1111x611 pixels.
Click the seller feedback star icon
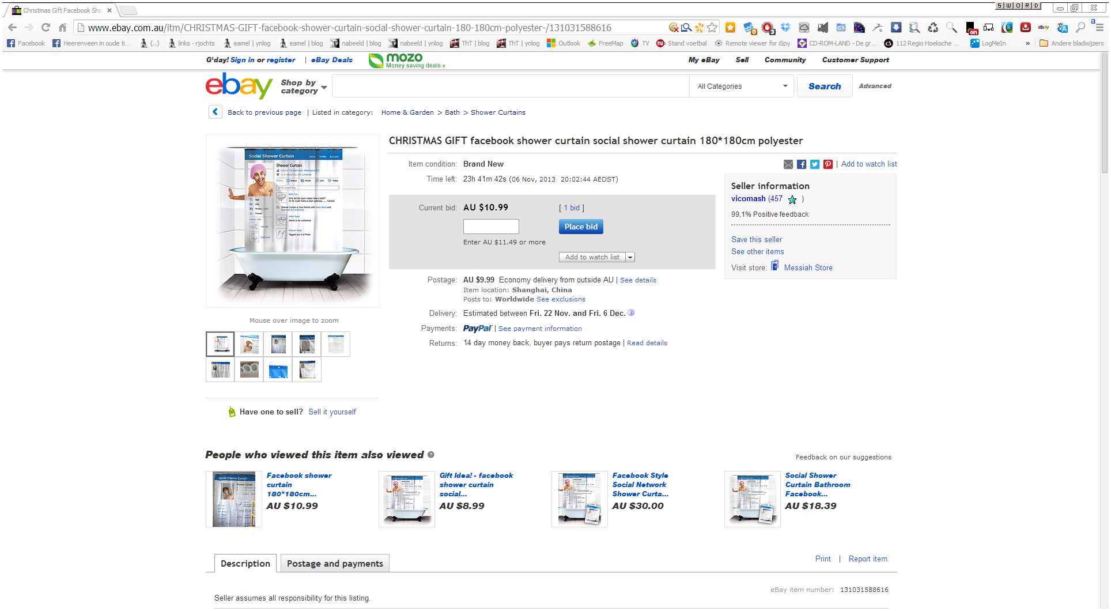click(x=792, y=199)
